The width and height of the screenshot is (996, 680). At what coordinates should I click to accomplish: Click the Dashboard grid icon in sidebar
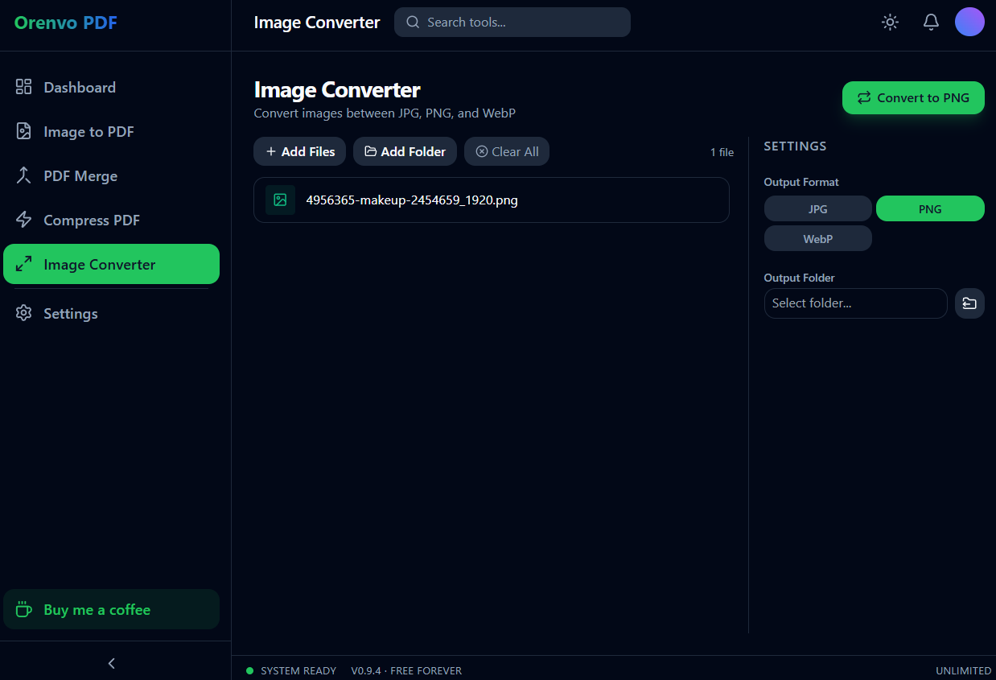[x=24, y=87]
